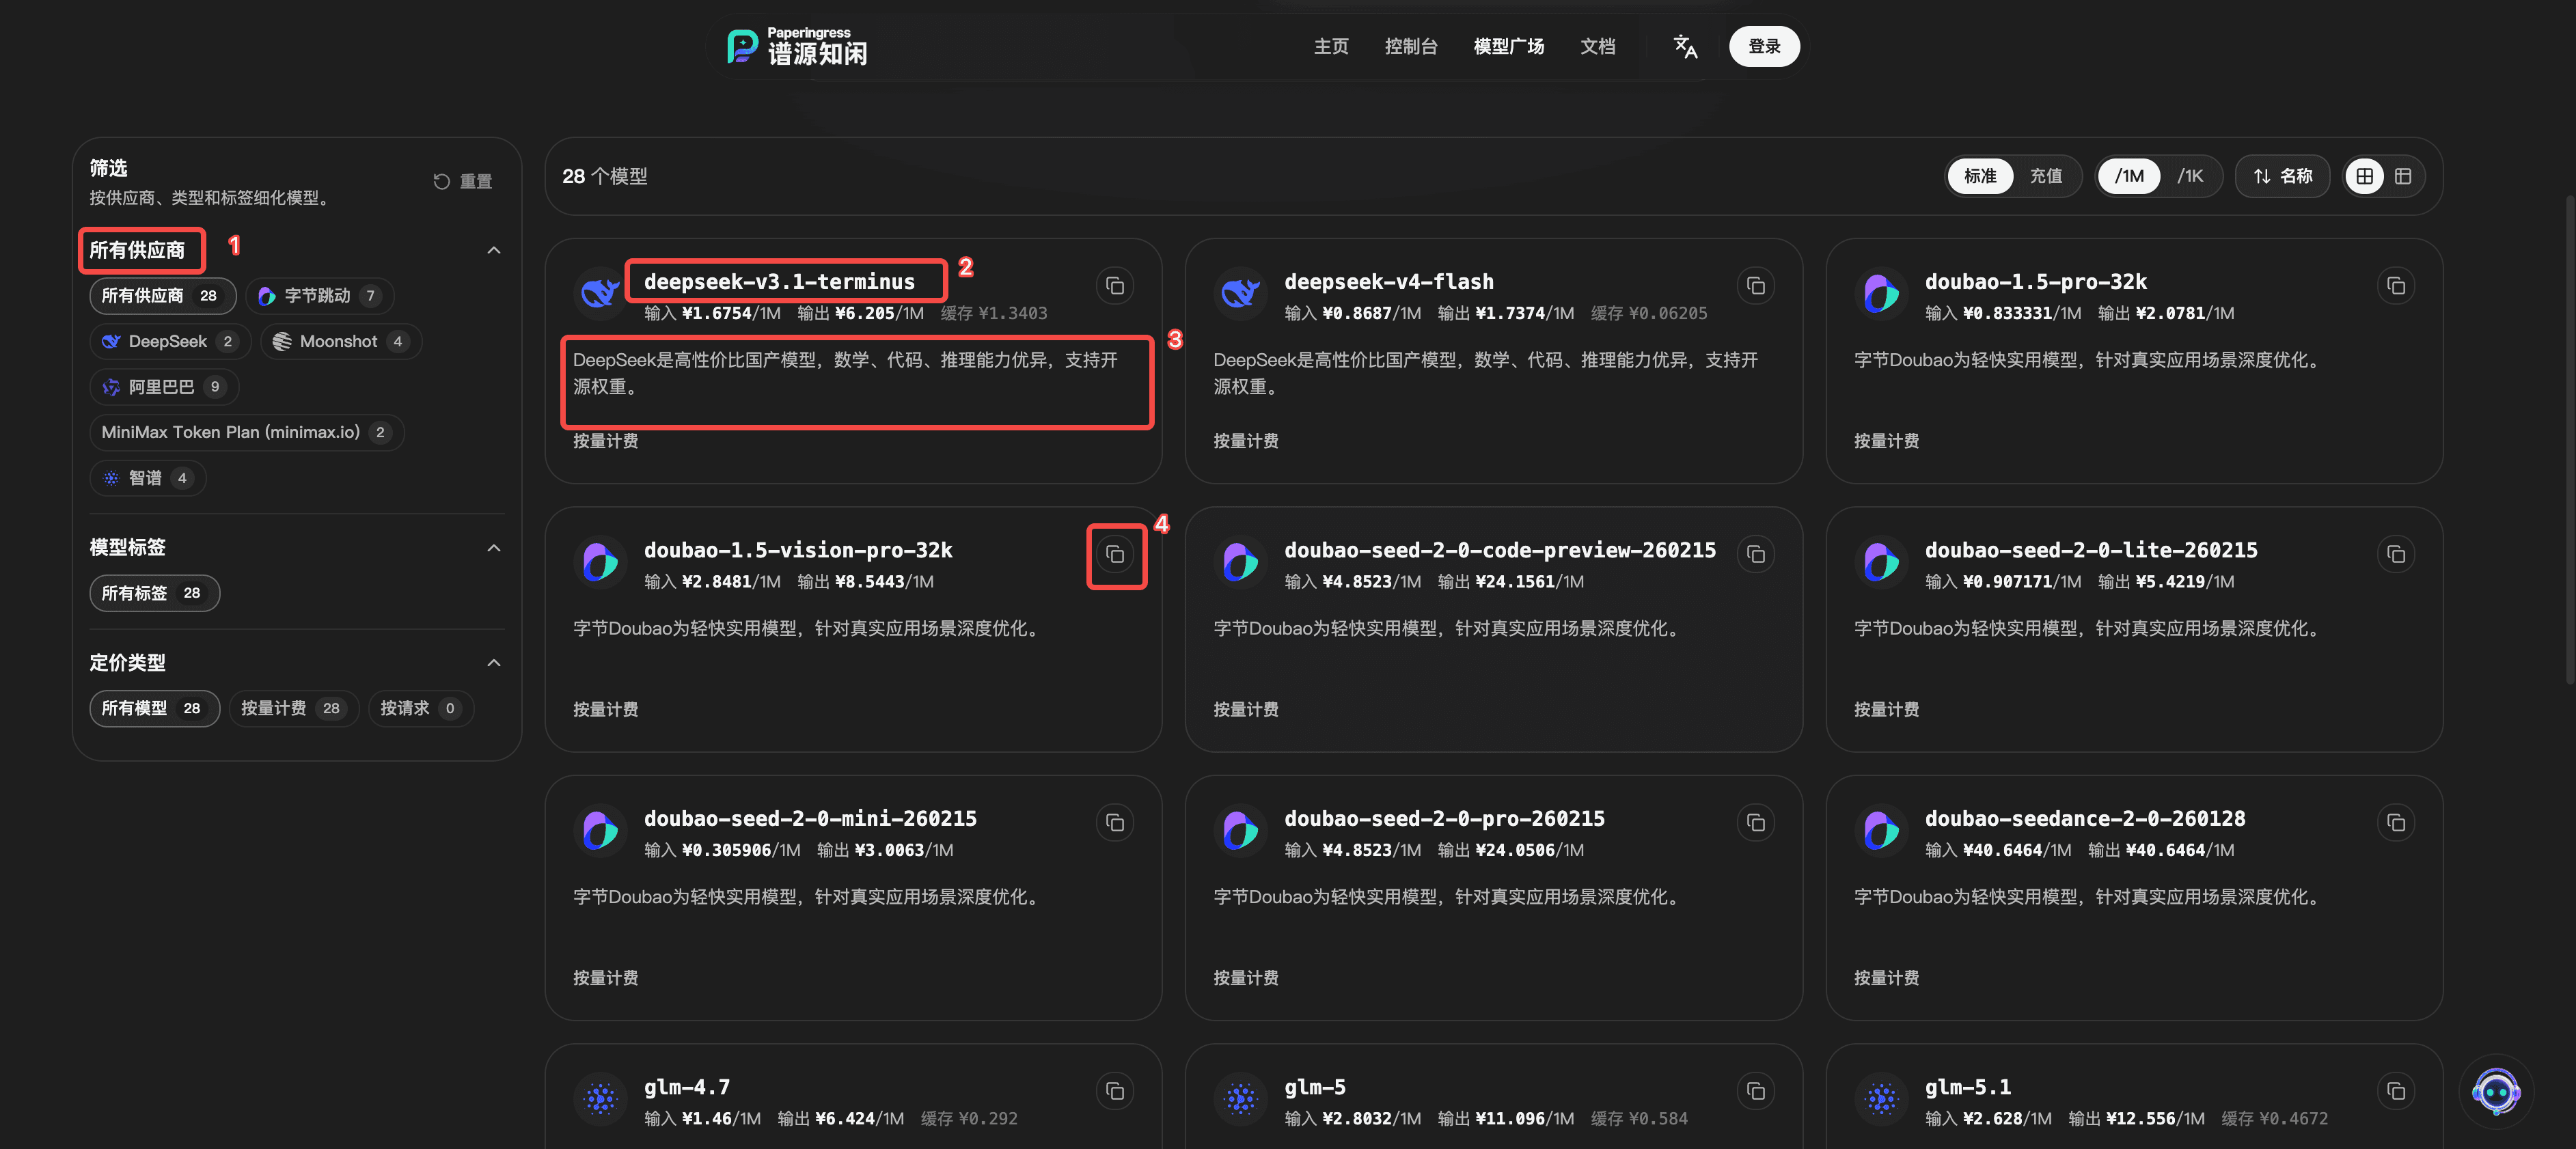This screenshot has width=2576, height=1149.
Task: Copy the doubao-1.5-vision-pro-32k model name
Action: [1115, 554]
